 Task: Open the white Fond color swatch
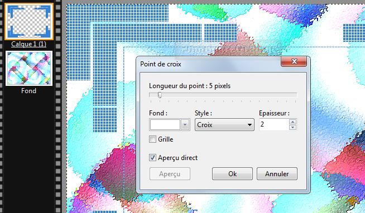coord(165,125)
